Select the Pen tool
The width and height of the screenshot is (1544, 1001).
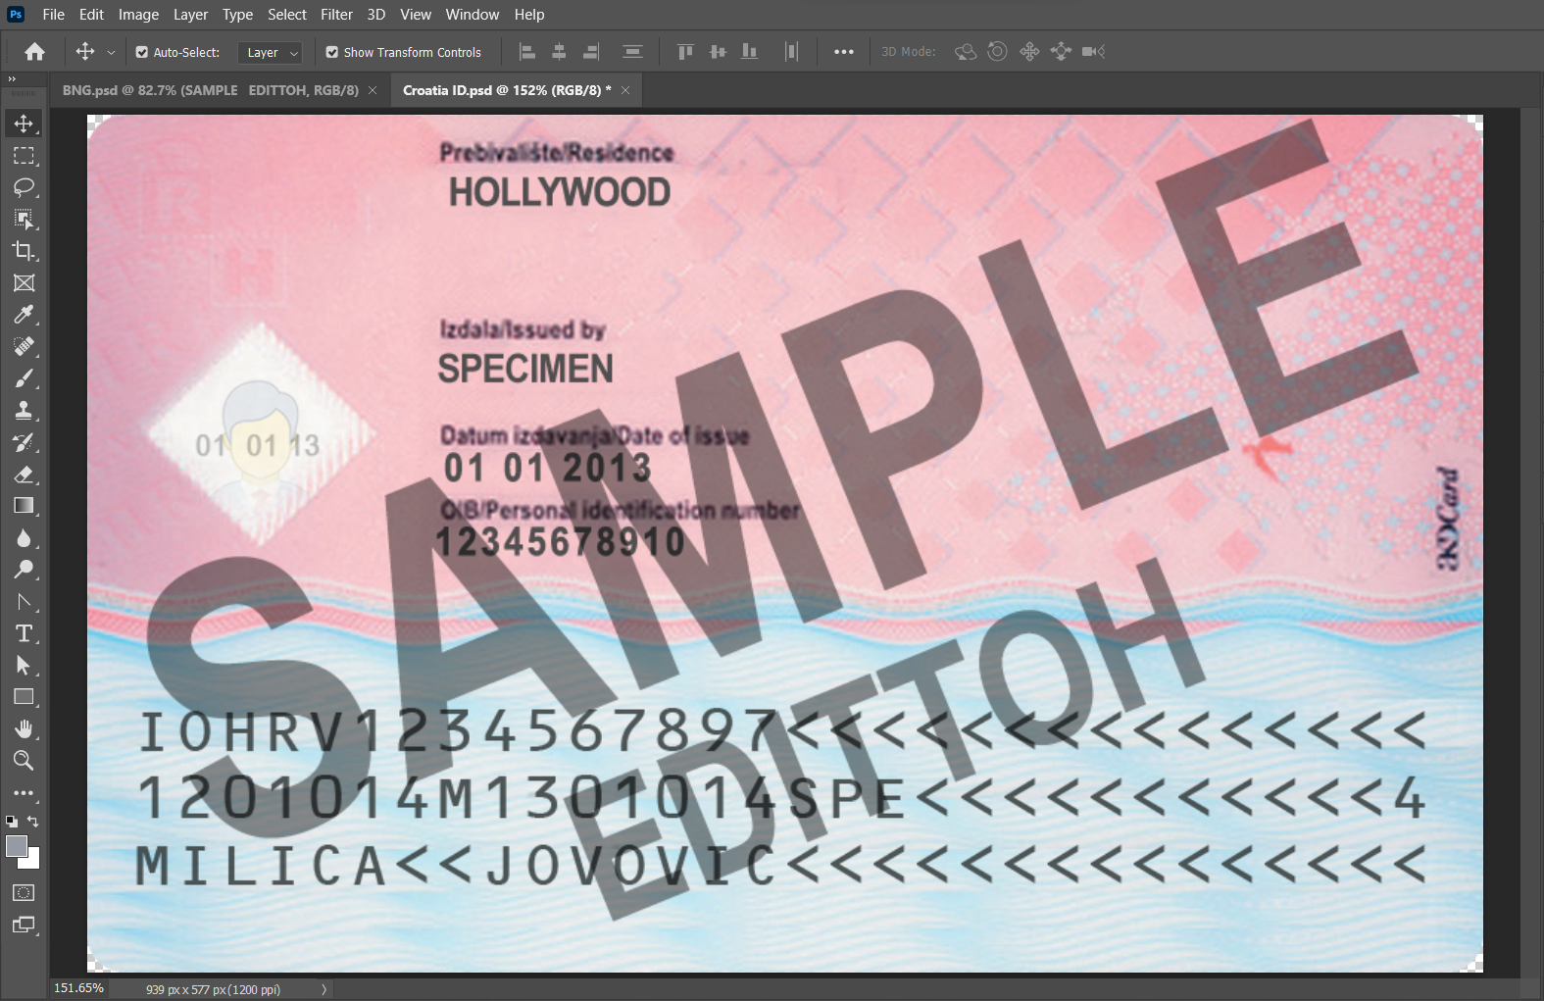(x=24, y=602)
